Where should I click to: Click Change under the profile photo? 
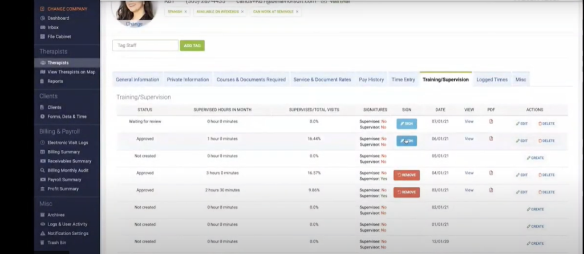(134, 24)
